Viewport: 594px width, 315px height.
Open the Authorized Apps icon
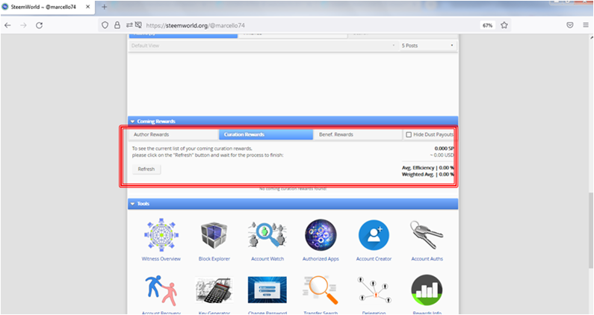coord(321,235)
